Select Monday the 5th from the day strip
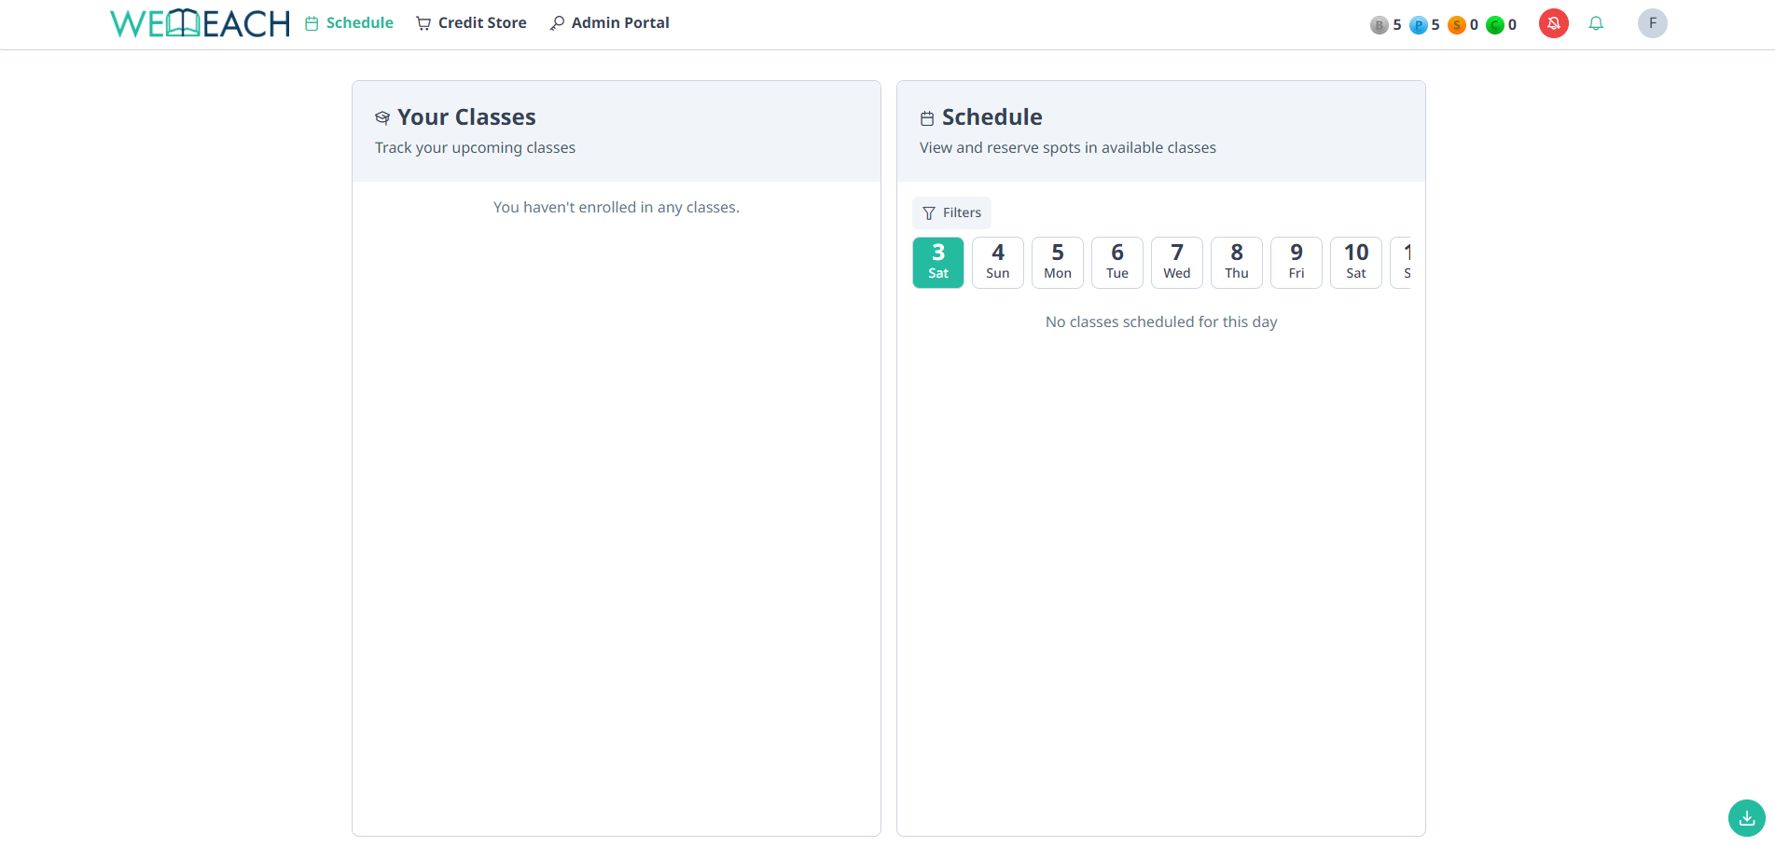The height and width of the screenshot is (847, 1775). 1057,262
